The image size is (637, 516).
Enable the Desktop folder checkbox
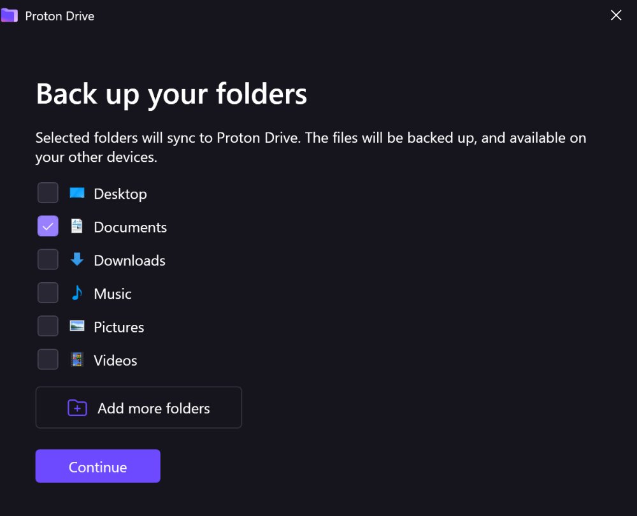(x=48, y=193)
